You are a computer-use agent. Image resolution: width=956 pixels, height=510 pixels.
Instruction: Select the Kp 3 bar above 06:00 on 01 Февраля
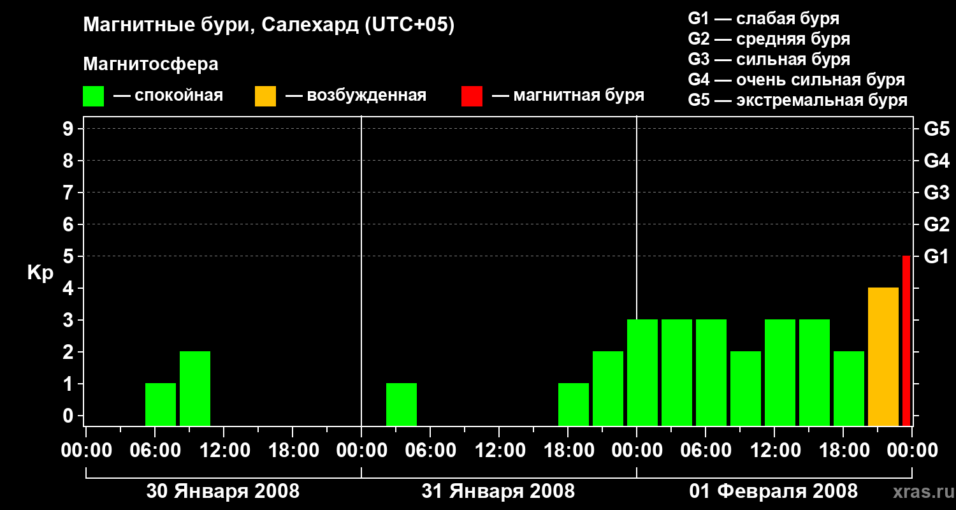point(711,372)
